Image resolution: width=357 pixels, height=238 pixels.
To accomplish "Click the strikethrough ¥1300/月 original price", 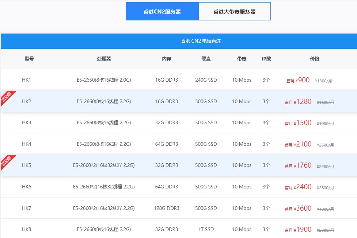I will (x=323, y=81).
